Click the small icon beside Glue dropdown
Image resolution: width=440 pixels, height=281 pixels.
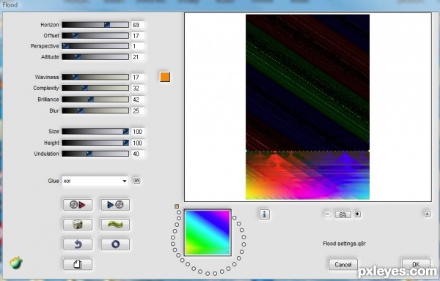click(x=136, y=181)
